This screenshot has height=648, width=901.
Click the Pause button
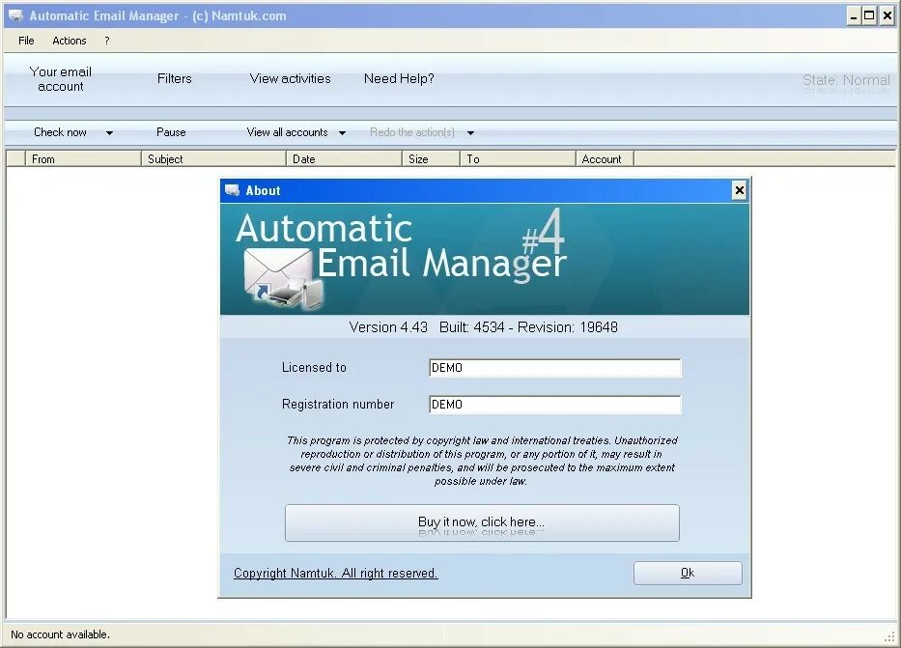[x=171, y=132]
